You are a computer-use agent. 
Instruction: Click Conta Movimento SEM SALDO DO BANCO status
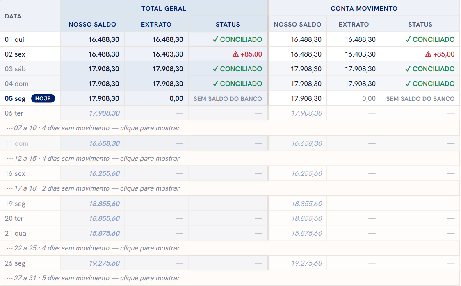pyautogui.click(x=420, y=99)
